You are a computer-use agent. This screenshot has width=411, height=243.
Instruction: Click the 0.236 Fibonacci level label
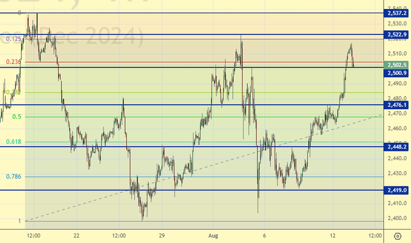point(13,62)
